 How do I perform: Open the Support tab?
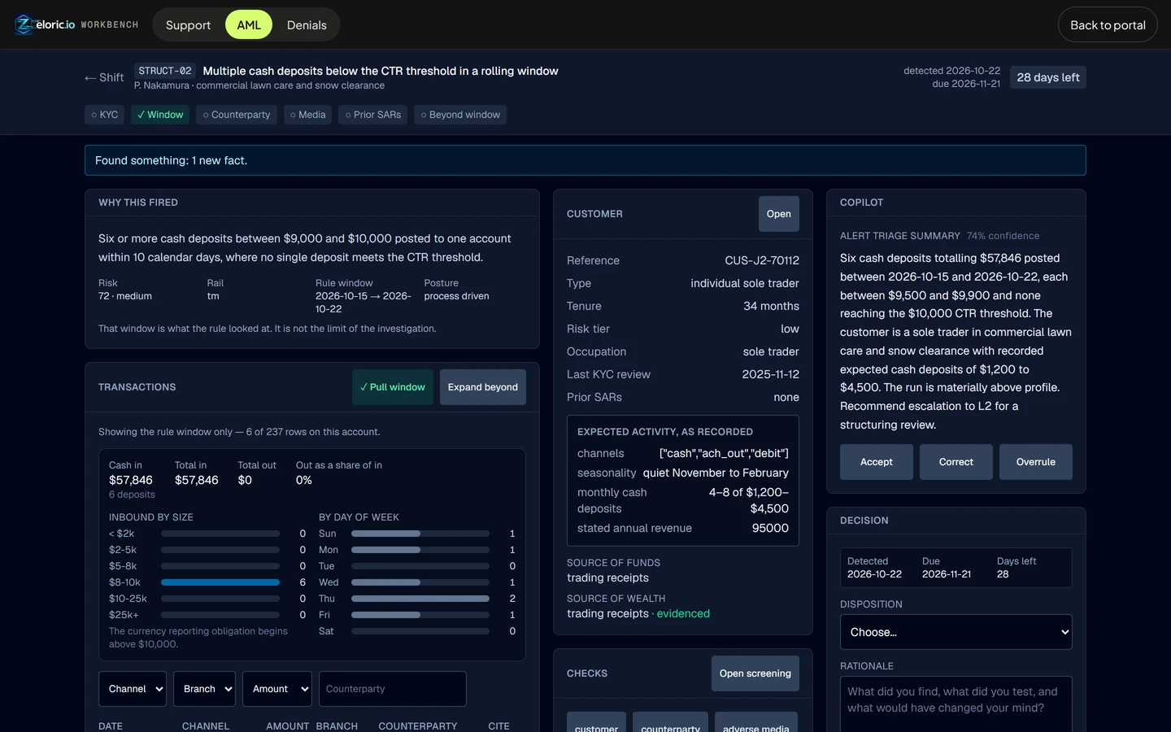pyautogui.click(x=188, y=25)
